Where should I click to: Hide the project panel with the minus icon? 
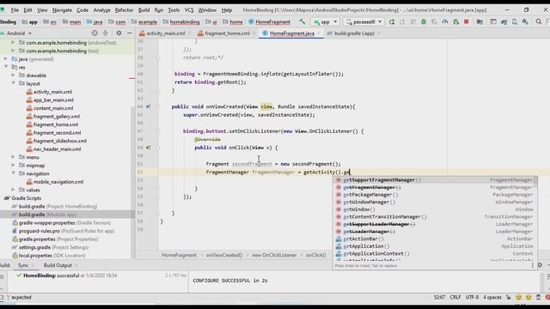click(x=130, y=33)
